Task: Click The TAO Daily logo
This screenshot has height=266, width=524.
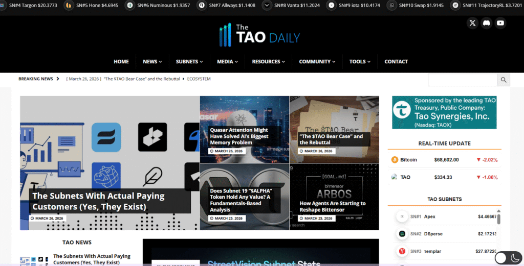Action: [x=259, y=35]
